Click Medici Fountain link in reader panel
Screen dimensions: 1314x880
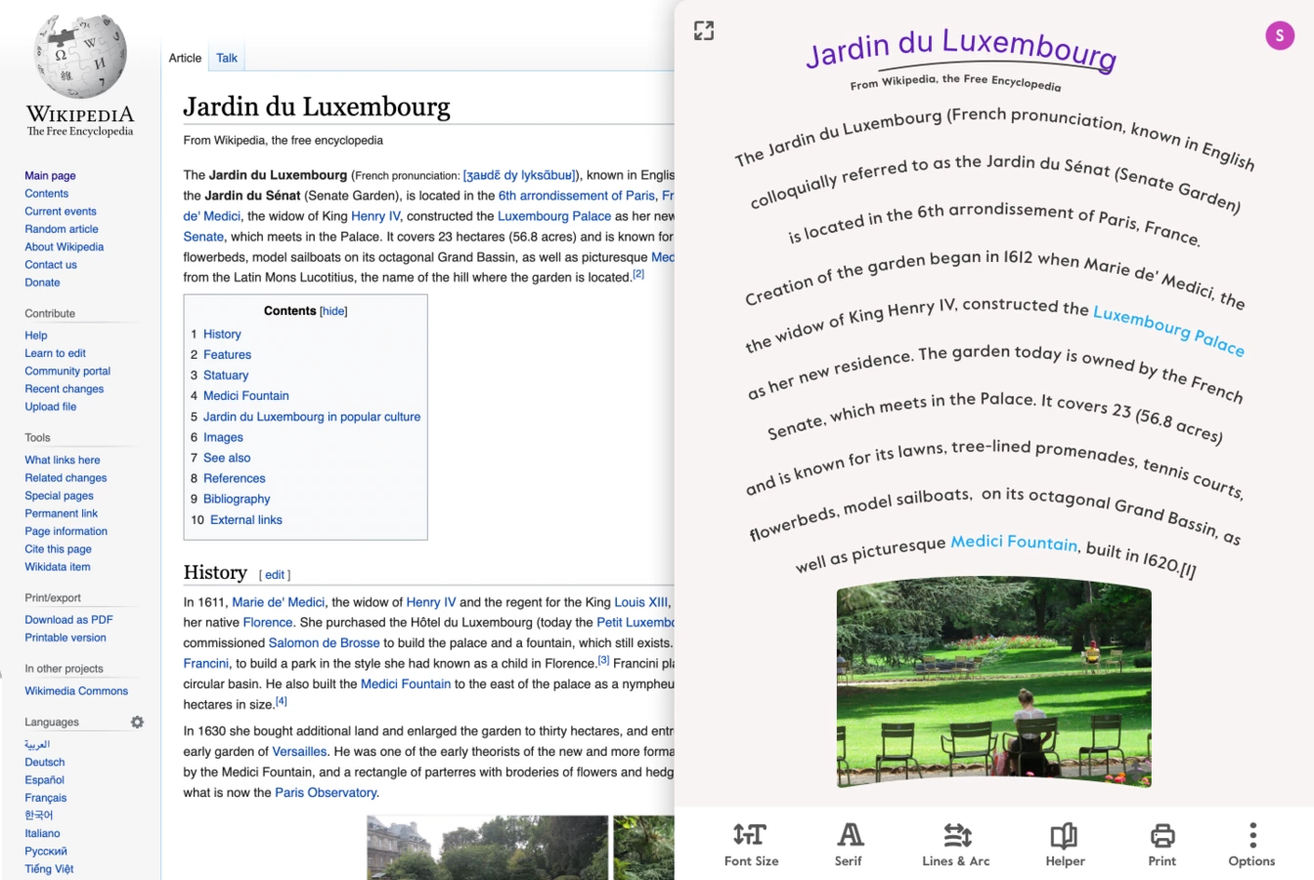pos(1014,542)
